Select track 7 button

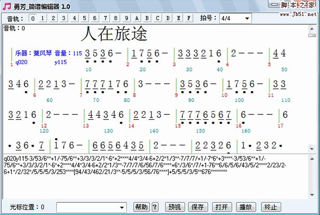pyautogui.click(x=105, y=18)
